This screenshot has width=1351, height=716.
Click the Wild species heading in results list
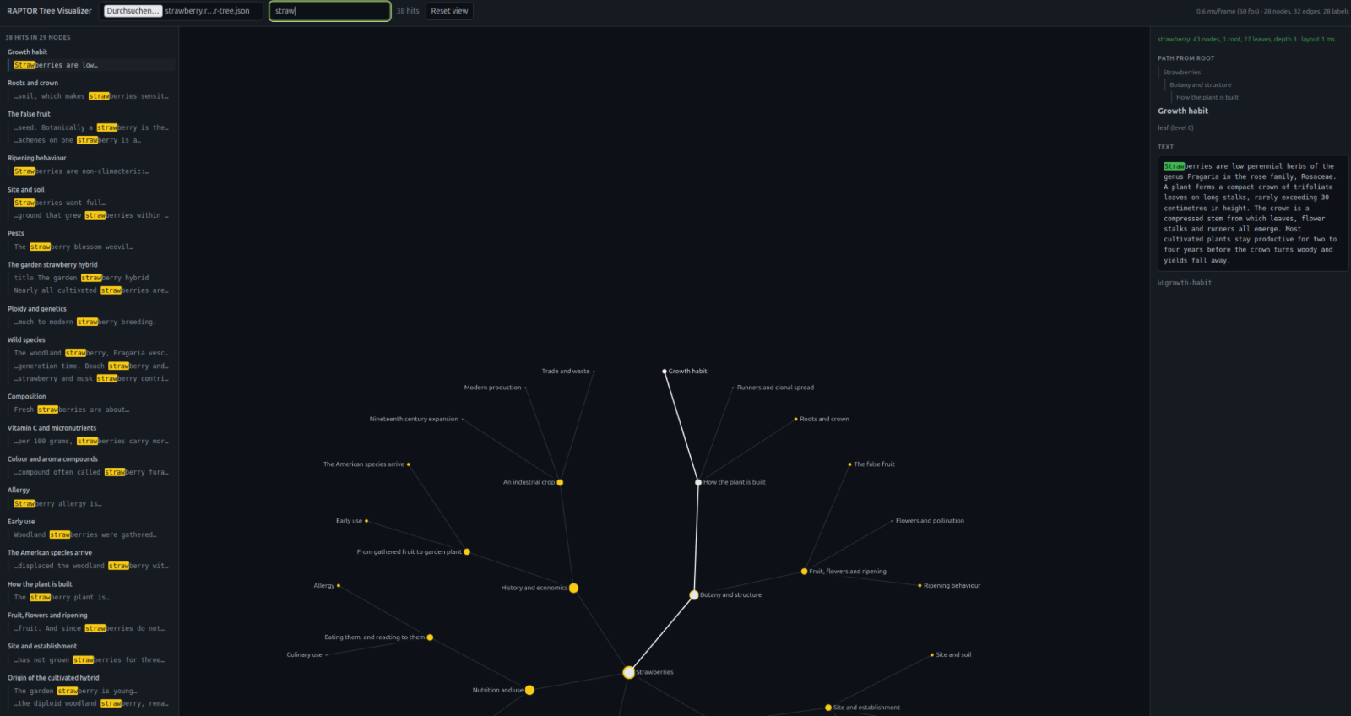(x=26, y=340)
